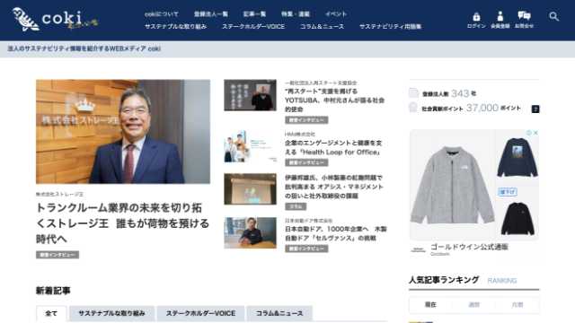575x323 pixels.
Task: Open the イベント menu item
Action: tap(336, 14)
